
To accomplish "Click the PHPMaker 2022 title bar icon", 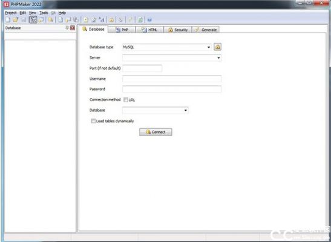I will (6, 4).
